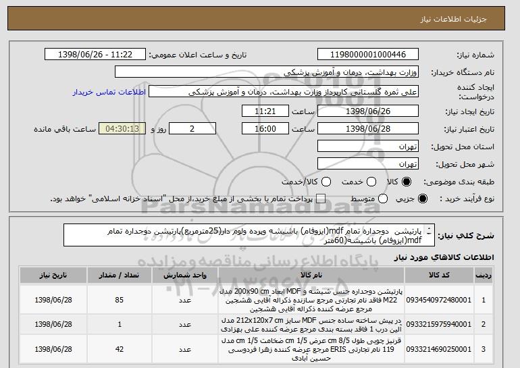This screenshot has width=520, height=368.
Task: Click the double-wall partition item description
Action: pyautogui.click(x=311, y=300)
